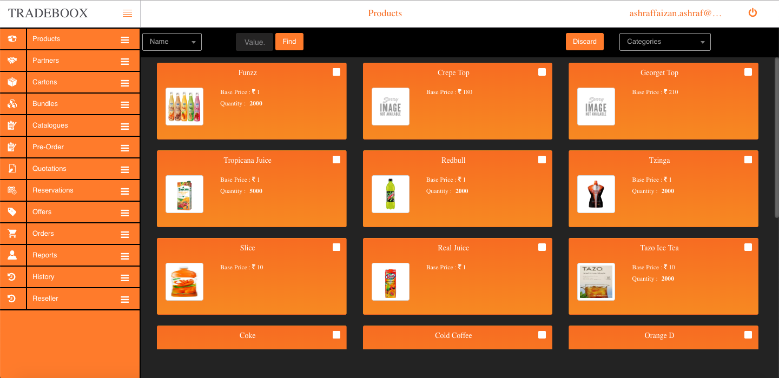The image size is (779, 378).
Task: Click the Offers tag icon
Action: [12, 212]
